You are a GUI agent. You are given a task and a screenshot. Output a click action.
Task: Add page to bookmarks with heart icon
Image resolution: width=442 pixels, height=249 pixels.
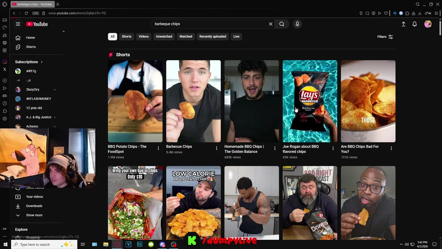pyautogui.click(x=386, y=13)
